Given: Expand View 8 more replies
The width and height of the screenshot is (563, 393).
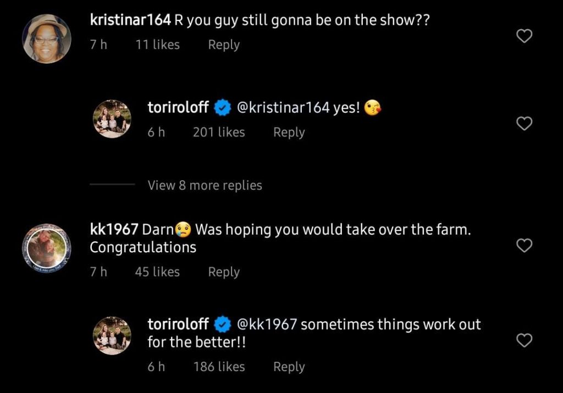Looking at the screenshot, I should click(205, 185).
